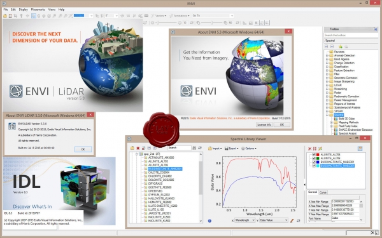
Task: Select the highlighted Select cursor tool in toolbar
Action: point(34,16)
